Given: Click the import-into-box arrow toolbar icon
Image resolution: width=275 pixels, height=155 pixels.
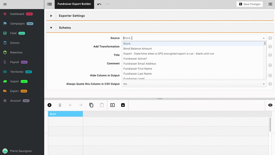Looking at the screenshot, I should [x=112, y=105].
